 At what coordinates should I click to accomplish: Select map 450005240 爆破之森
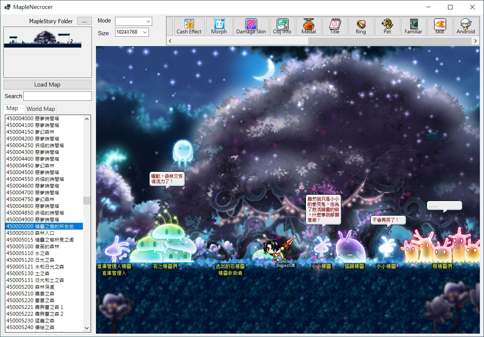click(x=44, y=327)
